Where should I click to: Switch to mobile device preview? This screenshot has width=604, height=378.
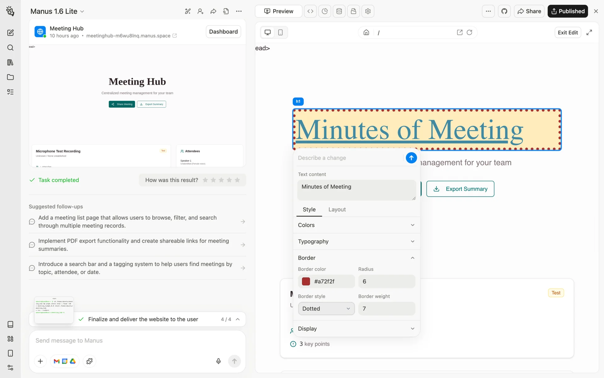coord(280,32)
